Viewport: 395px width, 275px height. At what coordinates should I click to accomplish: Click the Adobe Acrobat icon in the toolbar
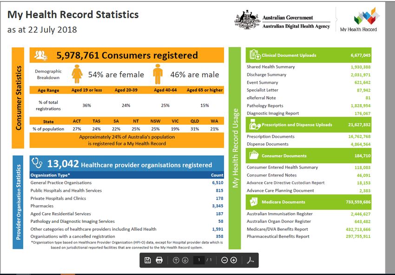pos(250,260)
